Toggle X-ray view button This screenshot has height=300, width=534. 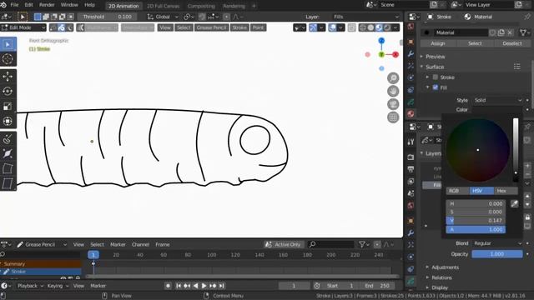[x=352, y=27]
